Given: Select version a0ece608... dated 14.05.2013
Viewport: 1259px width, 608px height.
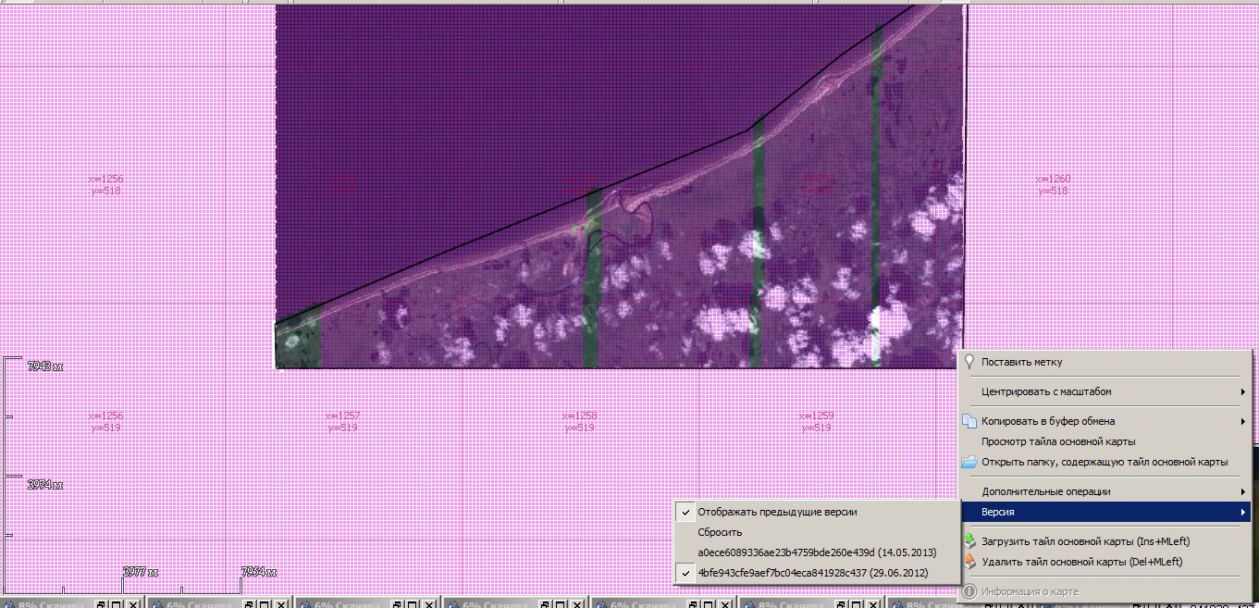Looking at the screenshot, I should click(x=817, y=552).
